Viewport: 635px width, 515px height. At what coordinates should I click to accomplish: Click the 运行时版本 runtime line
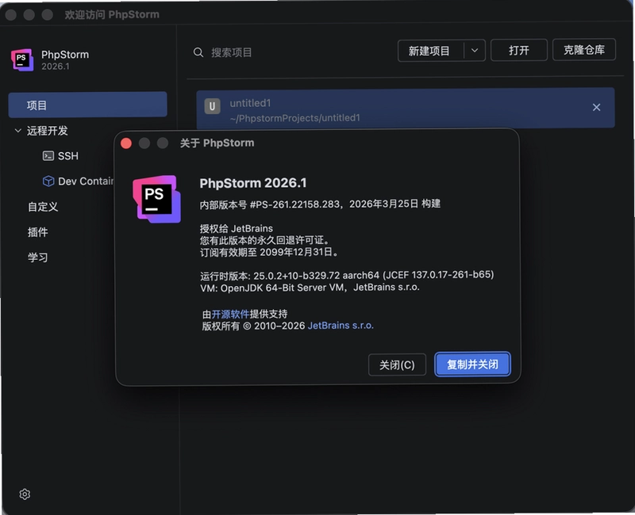[x=347, y=275]
